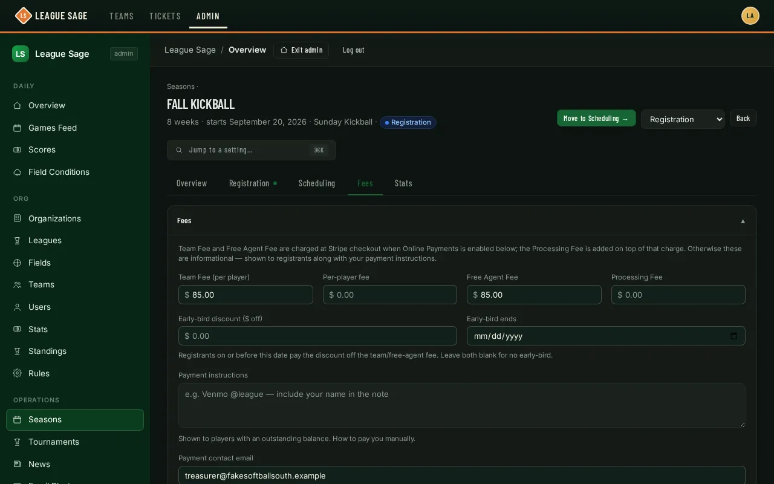Screen dimensions: 774x484
Task: Click the Standings trophy icon
Action: [x=18, y=351]
